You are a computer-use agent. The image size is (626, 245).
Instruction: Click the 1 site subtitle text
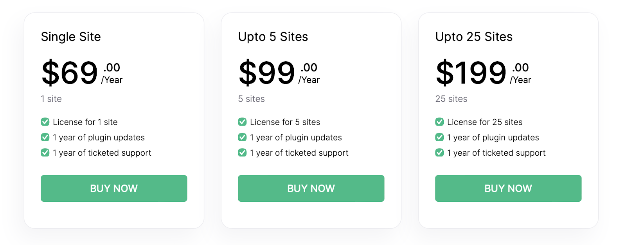point(51,99)
